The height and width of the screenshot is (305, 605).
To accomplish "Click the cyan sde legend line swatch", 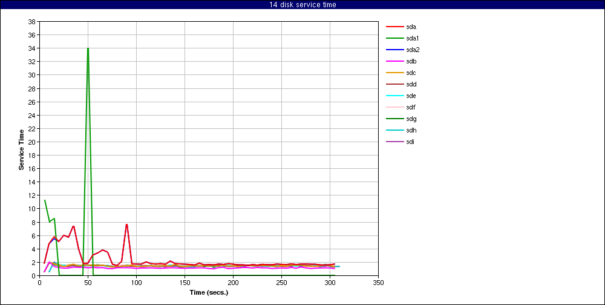I will point(394,96).
